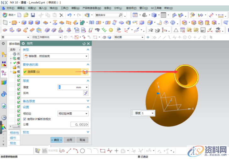229x159 pixels.
Task: Click the Undo arrow icon
Action: tap(69, 15)
